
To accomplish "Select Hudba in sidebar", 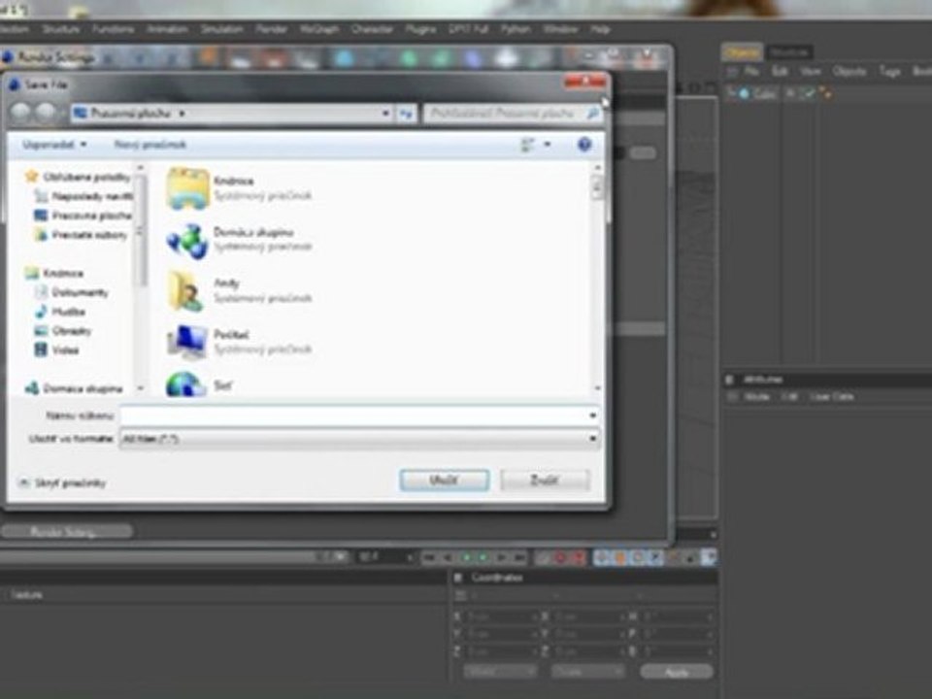I will point(60,312).
